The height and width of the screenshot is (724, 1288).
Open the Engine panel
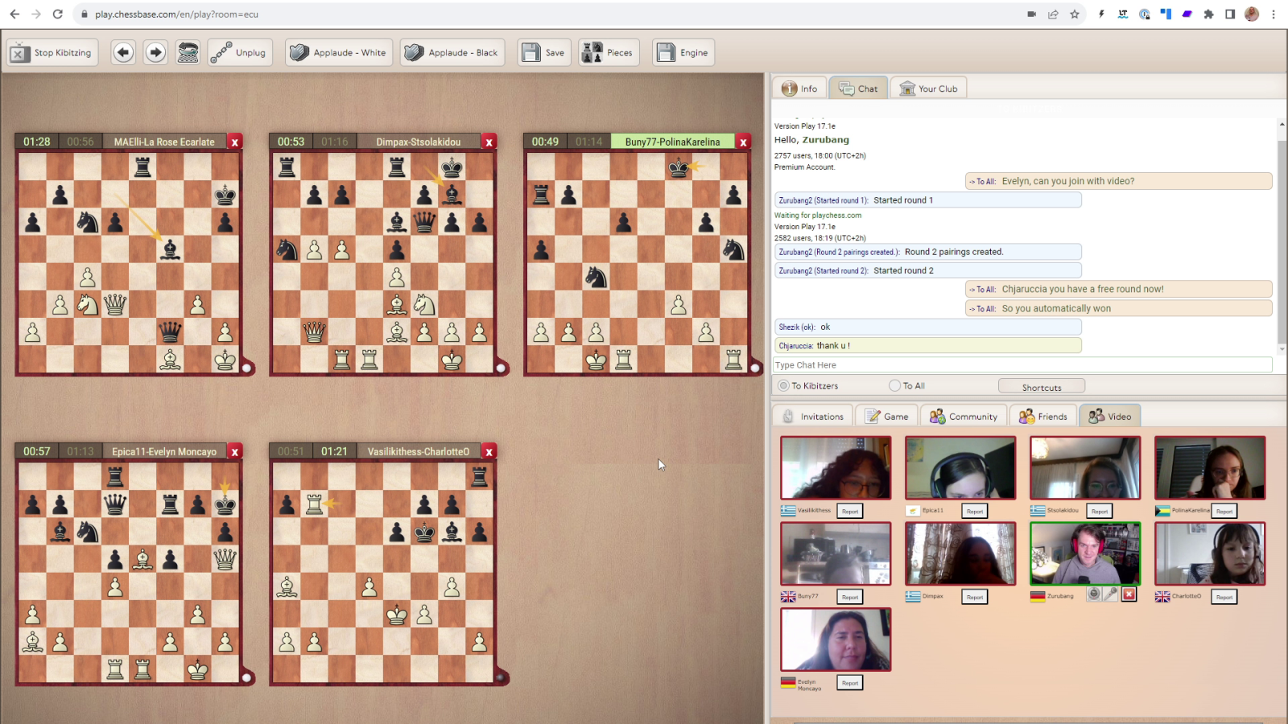[x=683, y=52]
